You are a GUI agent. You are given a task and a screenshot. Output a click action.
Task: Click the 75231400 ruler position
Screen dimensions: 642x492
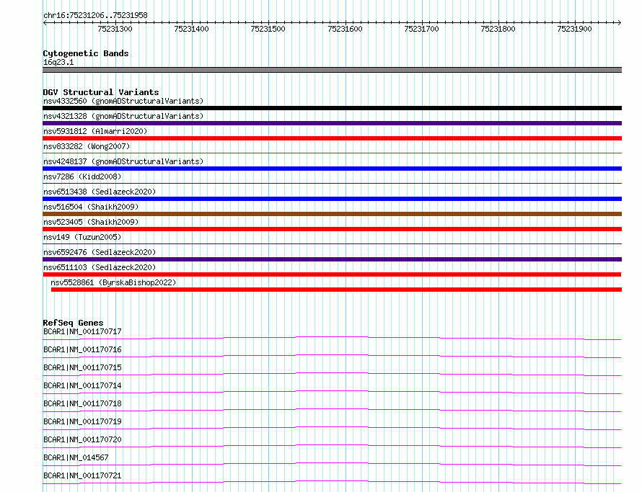(x=191, y=29)
